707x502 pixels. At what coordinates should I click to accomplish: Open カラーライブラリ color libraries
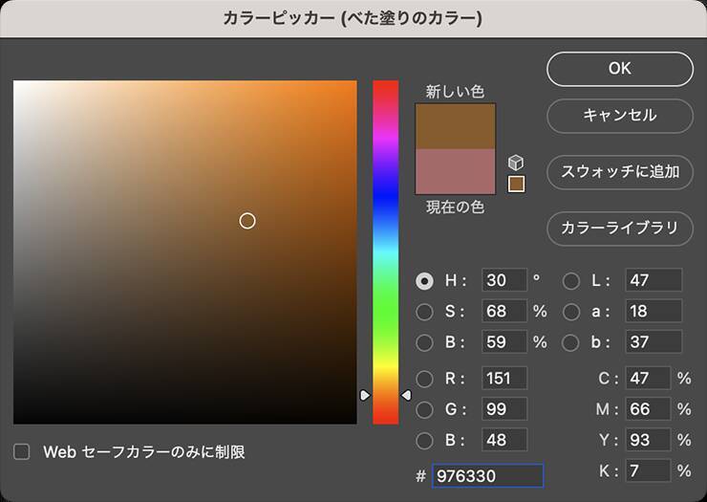[x=619, y=229]
